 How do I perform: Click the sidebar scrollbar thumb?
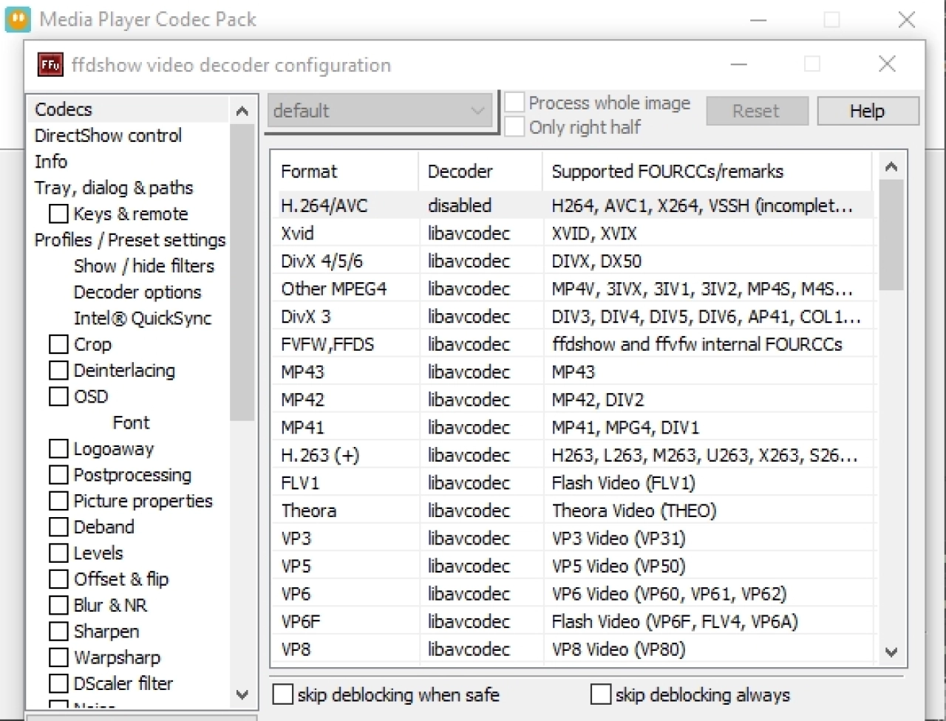(242, 273)
